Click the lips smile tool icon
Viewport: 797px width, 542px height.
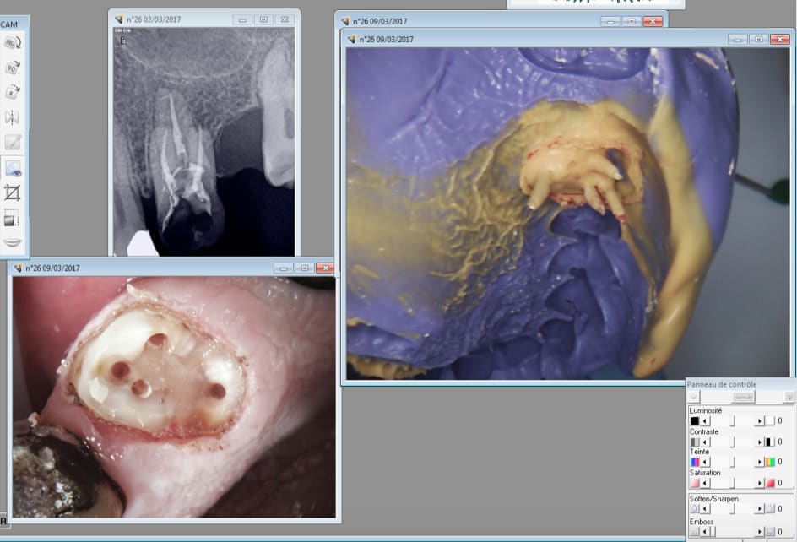point(13,242)
